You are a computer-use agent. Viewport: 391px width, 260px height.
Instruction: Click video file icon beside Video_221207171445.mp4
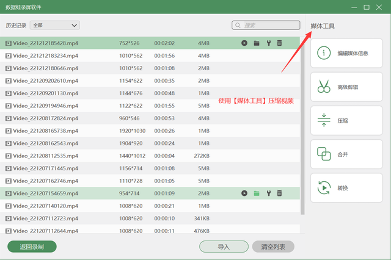[x=9, y=168]
